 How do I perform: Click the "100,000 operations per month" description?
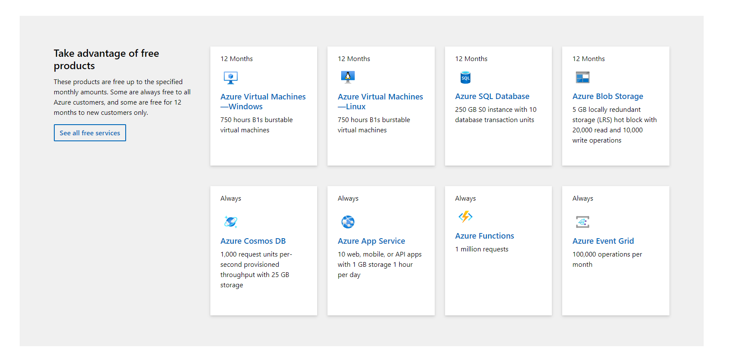[x=607, y=259]
